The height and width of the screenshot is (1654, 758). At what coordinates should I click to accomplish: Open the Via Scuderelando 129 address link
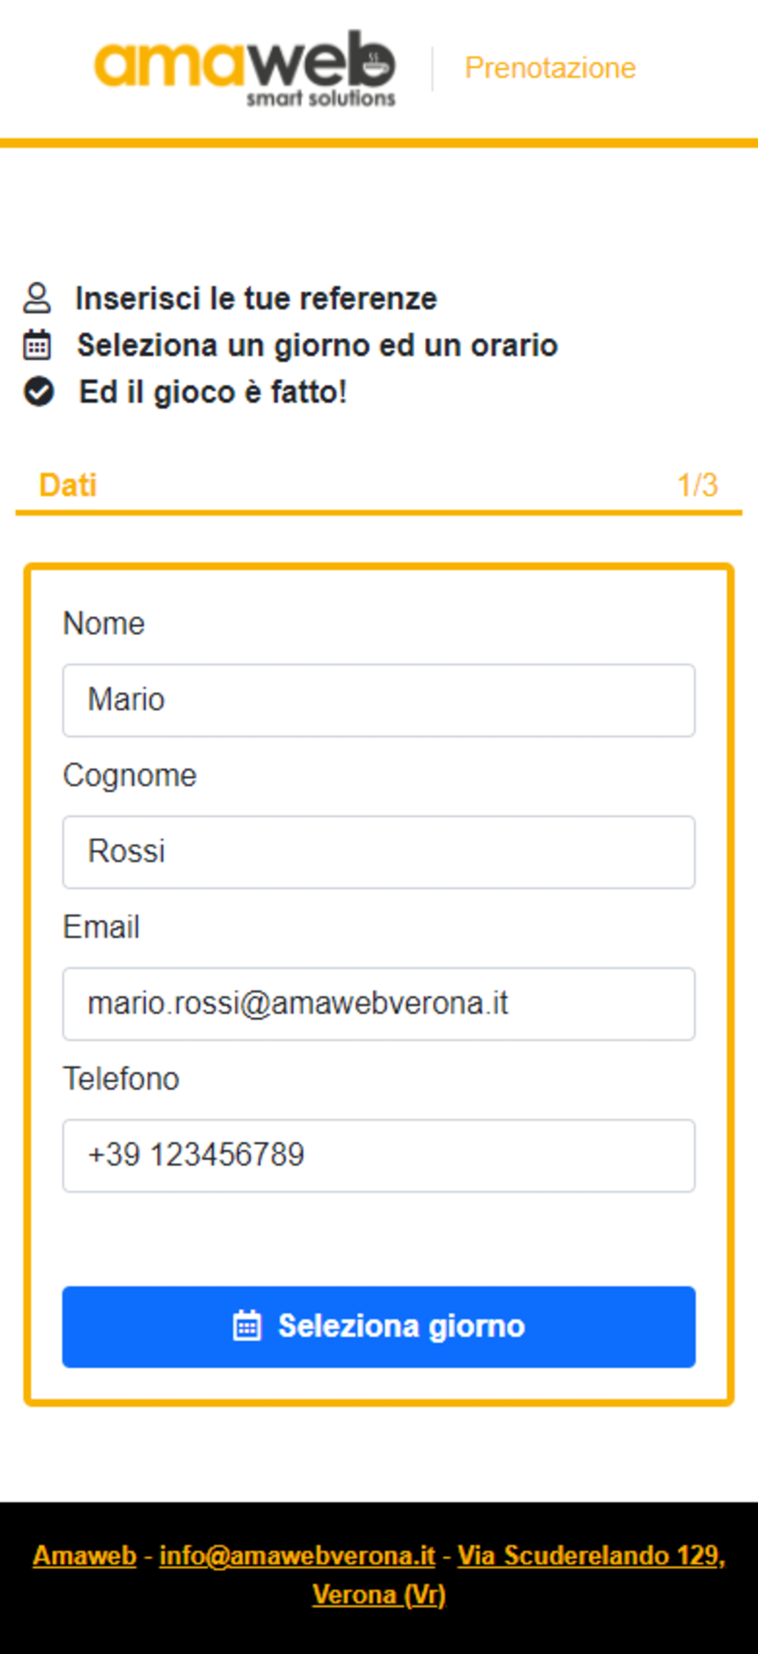(590, 1555)
